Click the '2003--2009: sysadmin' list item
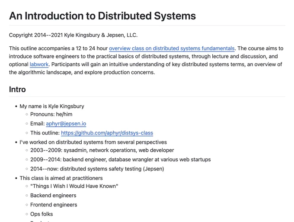294x222 pixels. pos(102,150)
